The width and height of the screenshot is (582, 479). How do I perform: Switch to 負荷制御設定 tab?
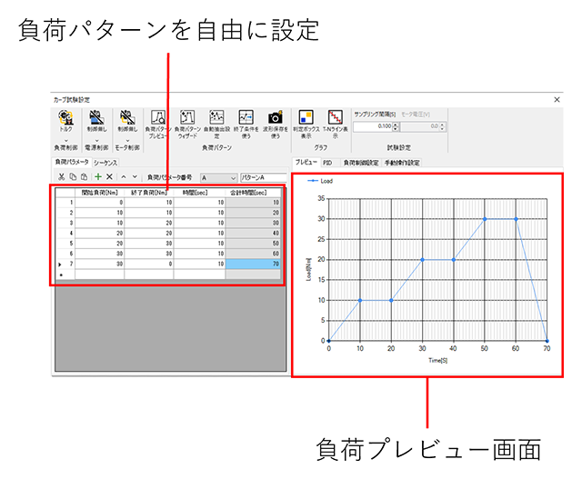(361, 163)
